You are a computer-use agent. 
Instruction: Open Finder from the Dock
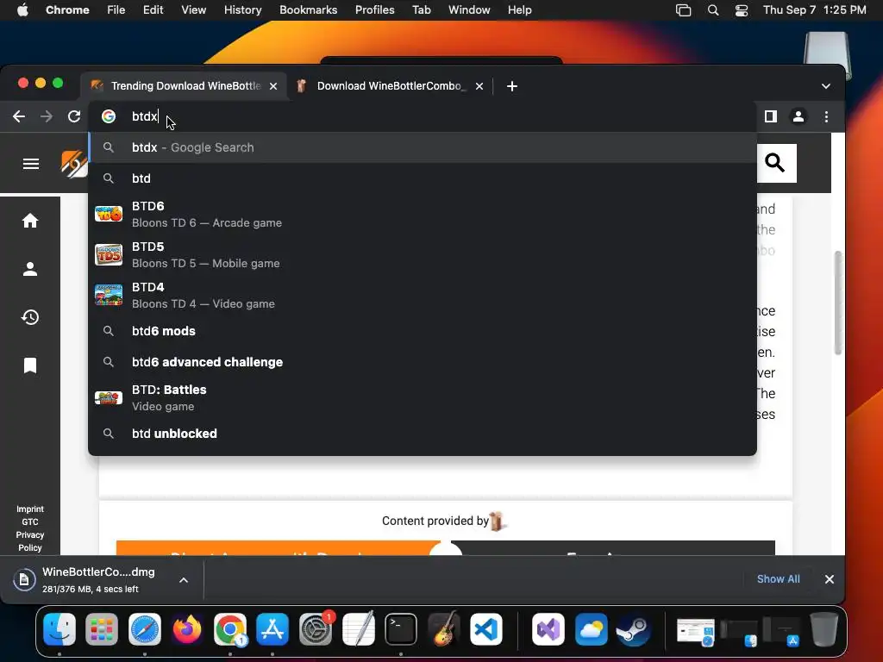59,628
